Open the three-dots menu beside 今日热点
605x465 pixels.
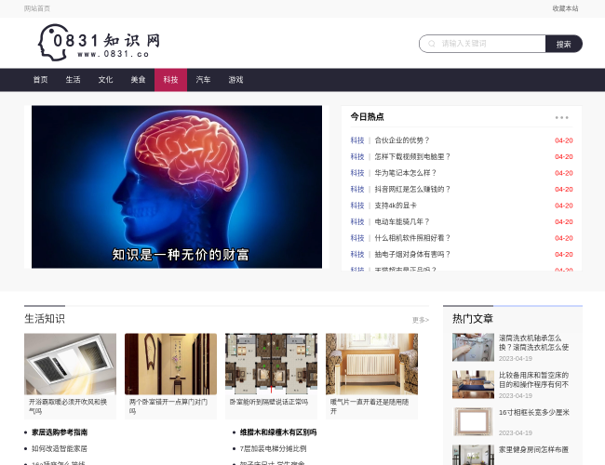(561, 117)
